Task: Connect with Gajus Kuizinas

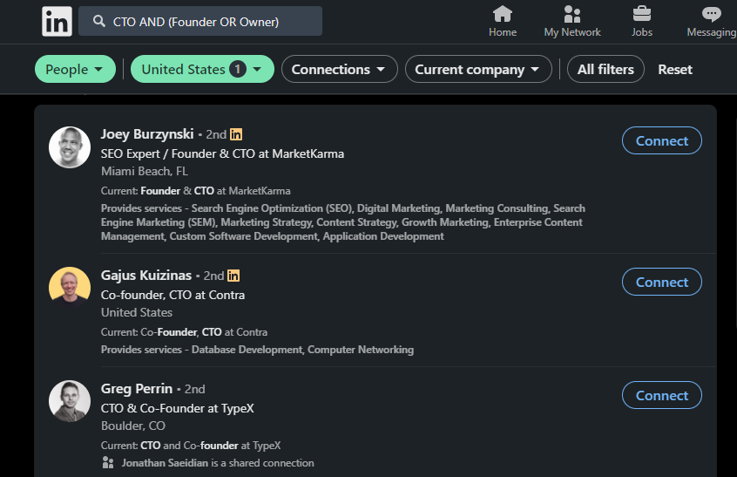Action: [662, 282]
